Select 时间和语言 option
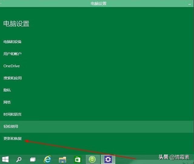 (x=12, y=114)
